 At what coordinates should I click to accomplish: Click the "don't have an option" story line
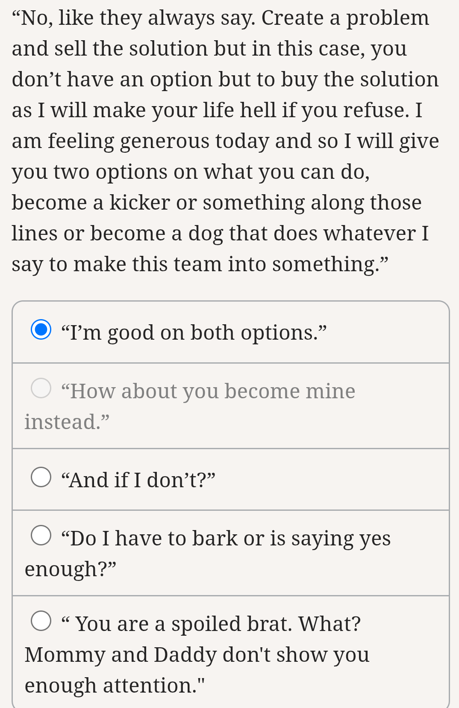225,79
